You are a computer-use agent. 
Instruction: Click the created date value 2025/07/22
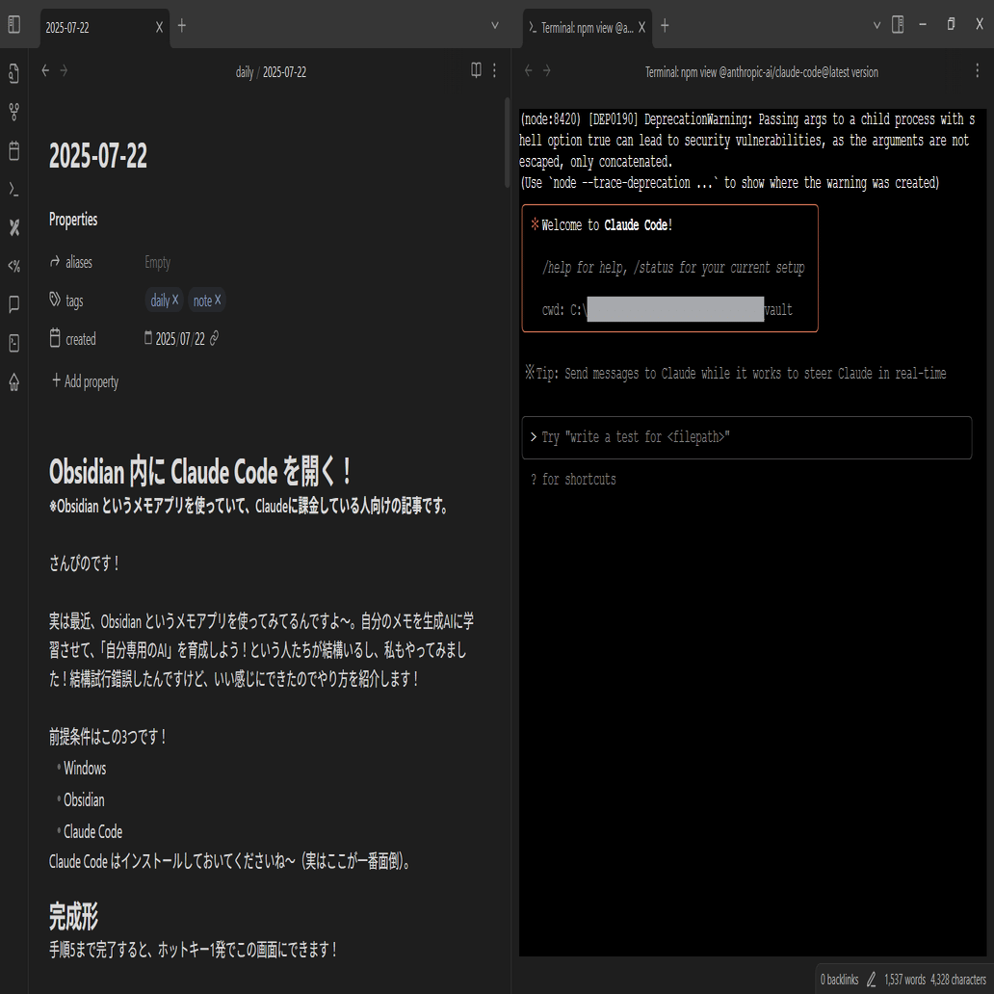point(180,339)
